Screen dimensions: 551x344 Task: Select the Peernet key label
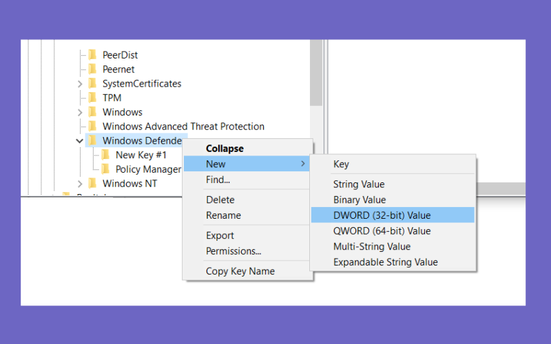(118, 69)
